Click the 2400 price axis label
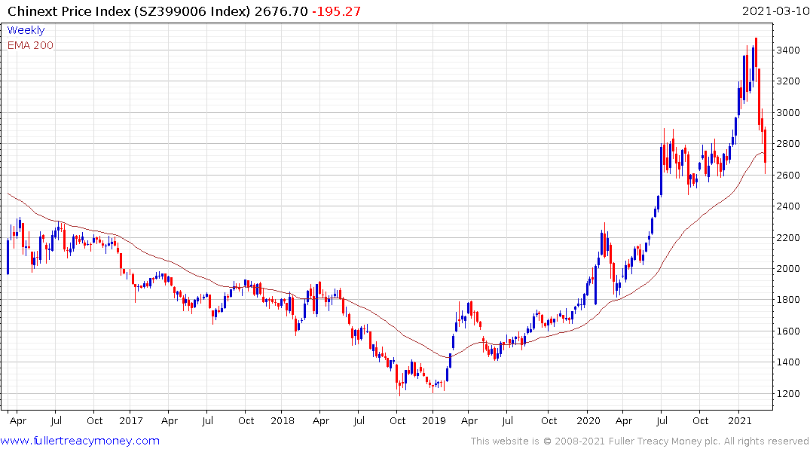Image resolution: width=810 pixels, height=452 pixels. pyautogui.click(x=788, y=206)
